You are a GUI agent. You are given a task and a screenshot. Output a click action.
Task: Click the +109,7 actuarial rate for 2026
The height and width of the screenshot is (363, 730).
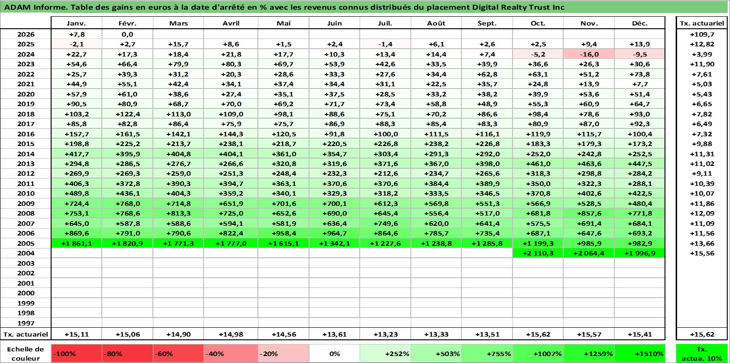point(702,34)
